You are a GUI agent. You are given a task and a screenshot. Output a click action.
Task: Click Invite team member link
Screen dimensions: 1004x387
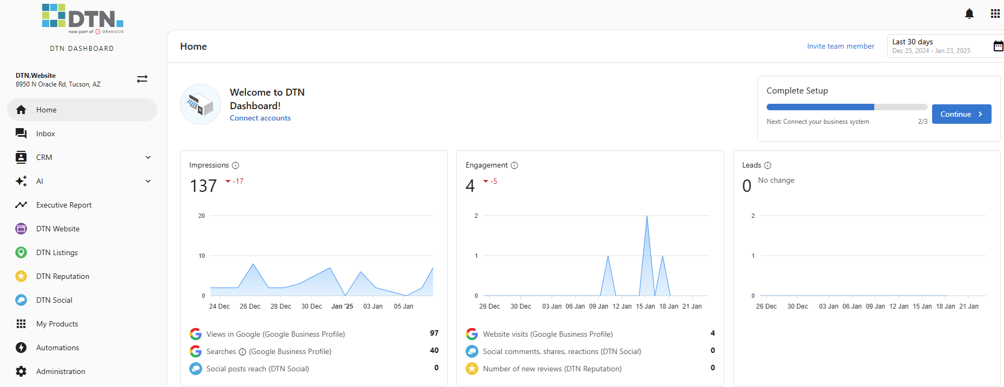click(x=840, y=46)
